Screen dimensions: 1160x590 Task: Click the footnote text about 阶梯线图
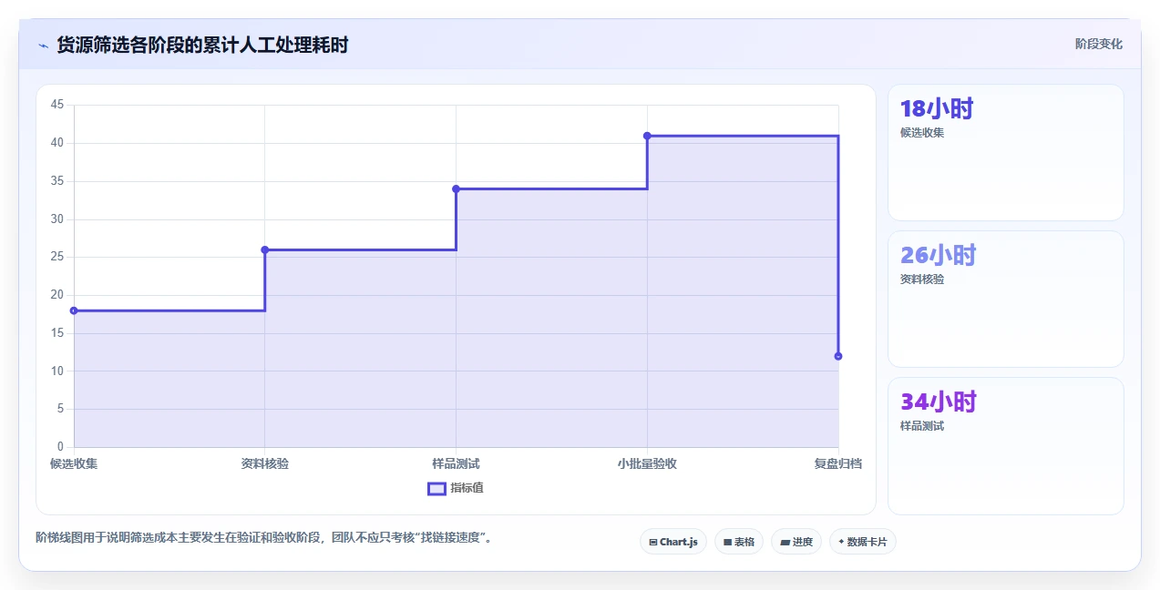click(x=266, y=537)
